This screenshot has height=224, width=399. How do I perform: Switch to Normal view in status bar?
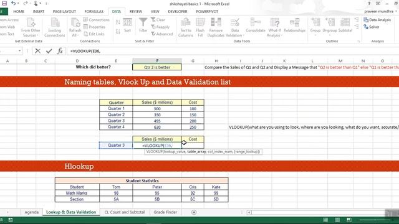tap(325, 220)
